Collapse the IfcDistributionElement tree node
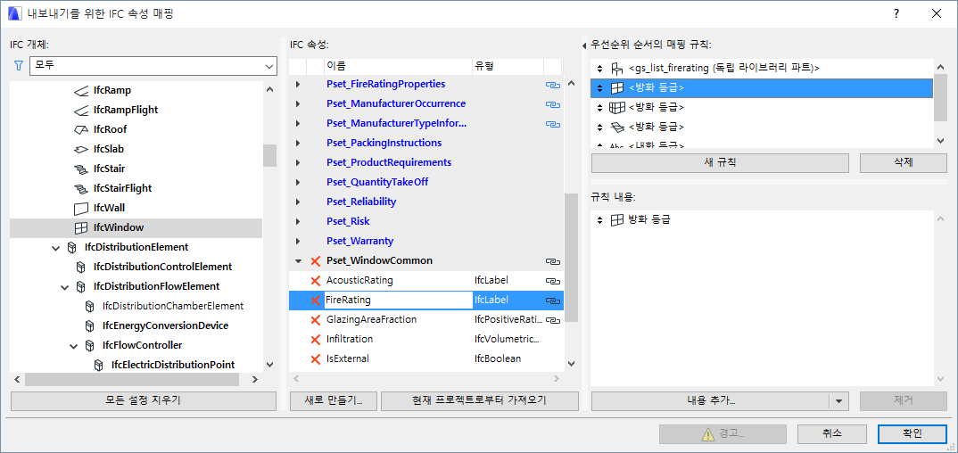Viewport: 958px width, 453px height. coord(56,247)
